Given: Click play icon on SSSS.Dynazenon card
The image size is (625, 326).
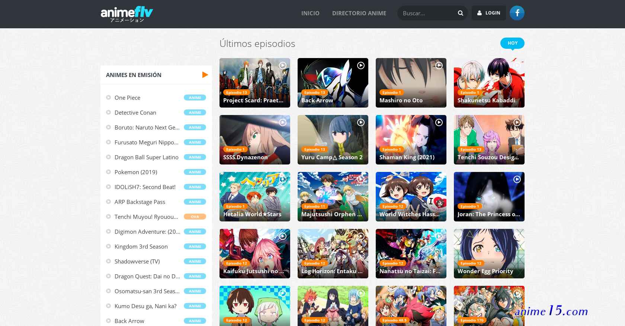Looking at the screenshot, I should point(283,122).
